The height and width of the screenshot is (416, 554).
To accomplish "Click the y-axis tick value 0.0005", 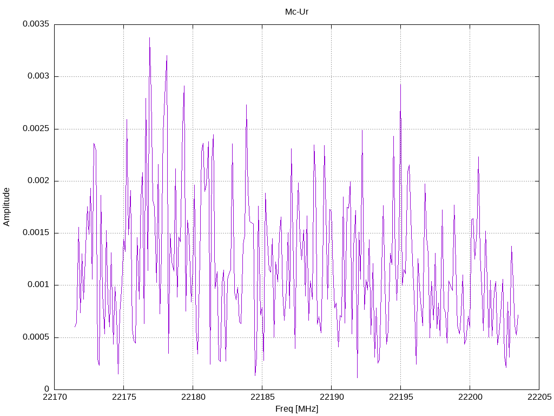I will [x=36, y=337].
